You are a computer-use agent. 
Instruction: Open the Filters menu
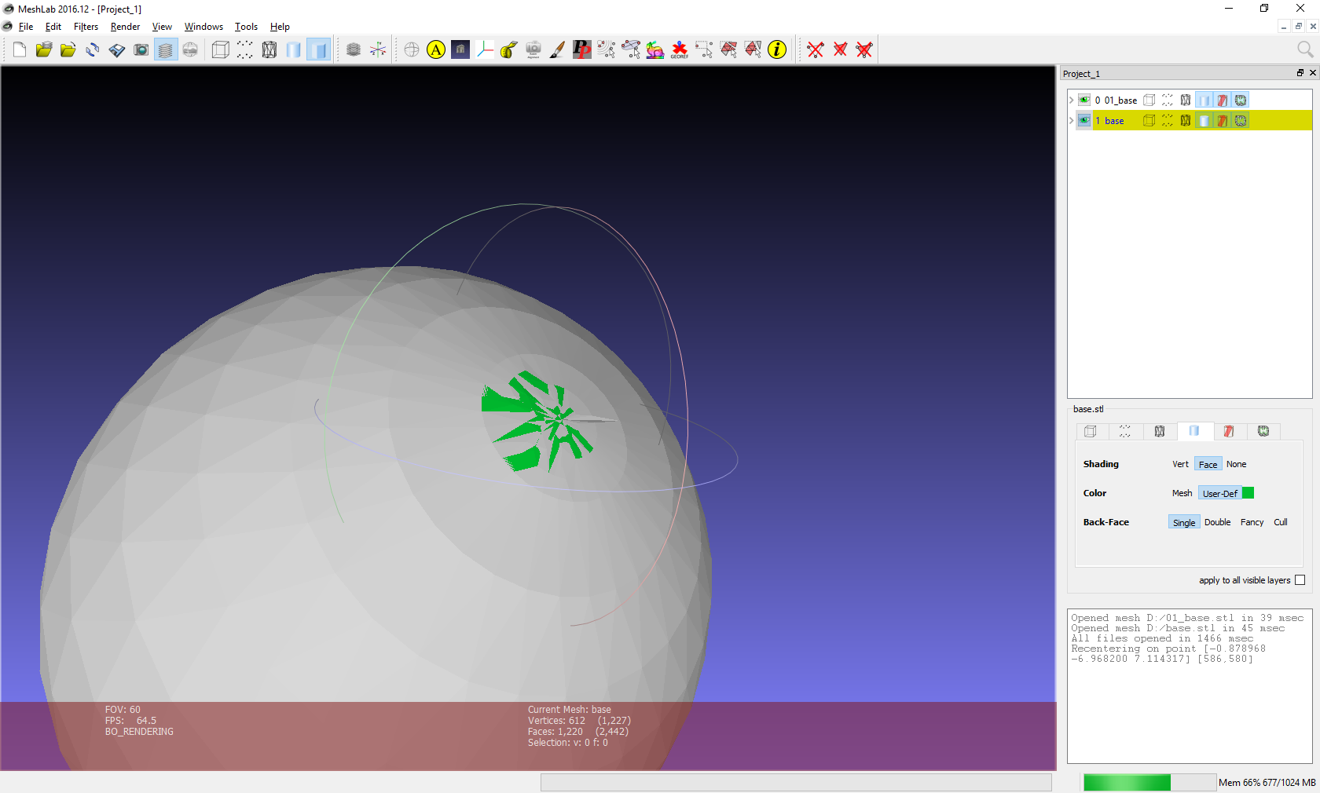click(86, 27)
